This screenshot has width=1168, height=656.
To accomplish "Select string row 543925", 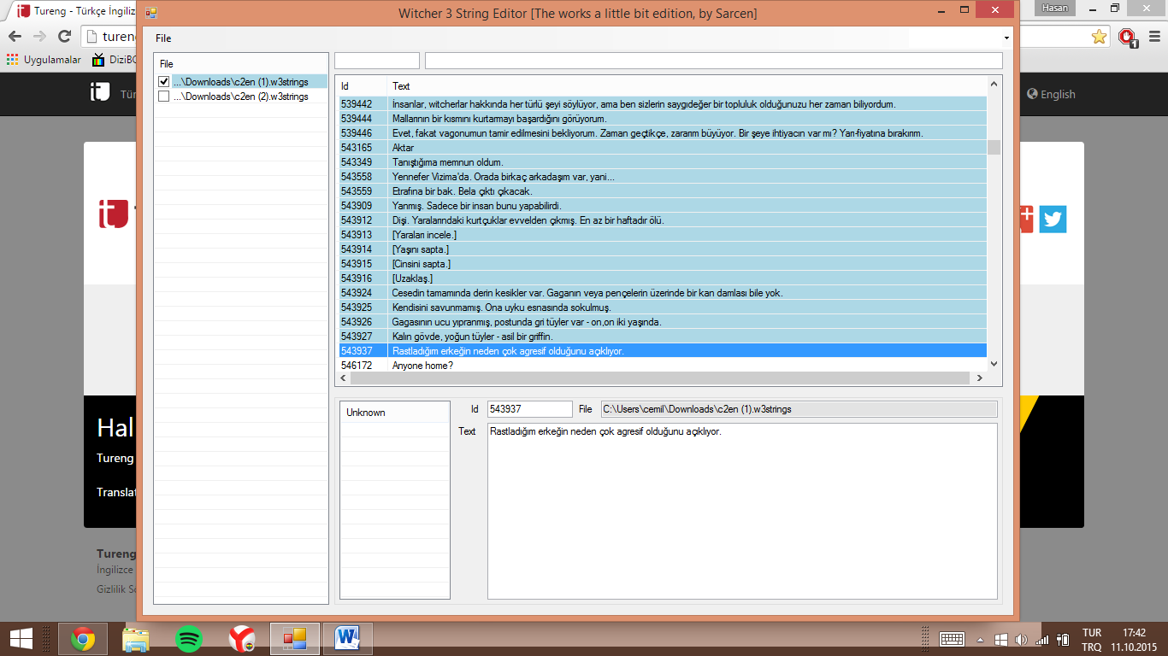I will point(661,307).
